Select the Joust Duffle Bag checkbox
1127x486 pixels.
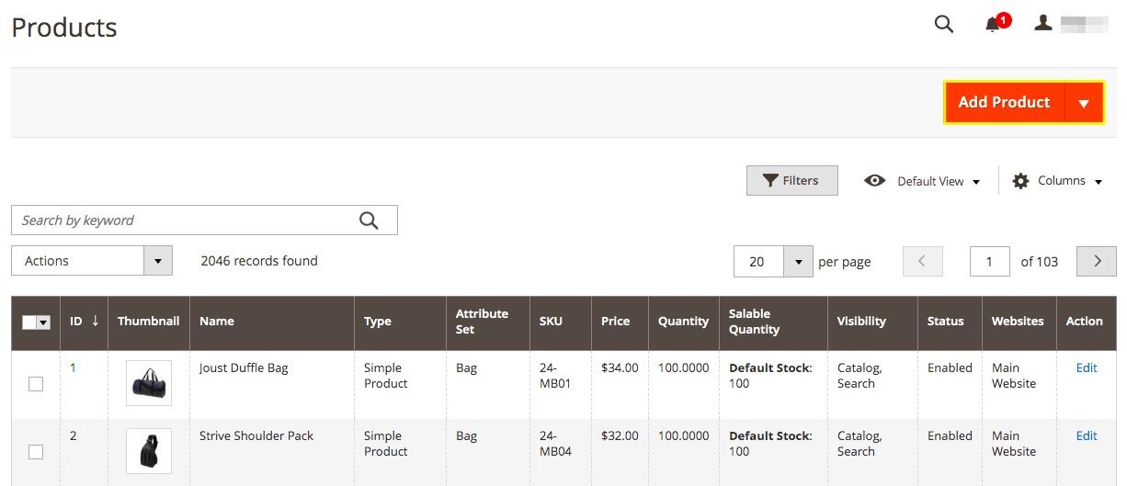click(x=36, y=384)
